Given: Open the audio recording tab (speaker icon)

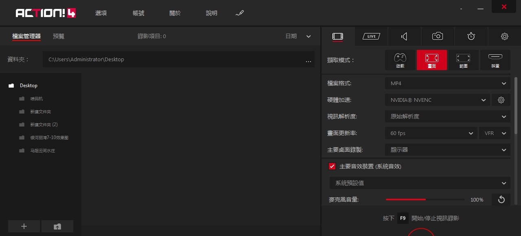Looking at the screenshot, I should pyautogui.click(x=404, y=36).
